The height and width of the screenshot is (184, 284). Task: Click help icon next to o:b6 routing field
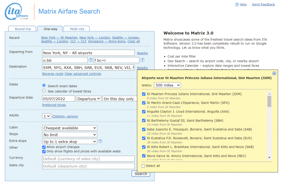[x=90, y=60]
